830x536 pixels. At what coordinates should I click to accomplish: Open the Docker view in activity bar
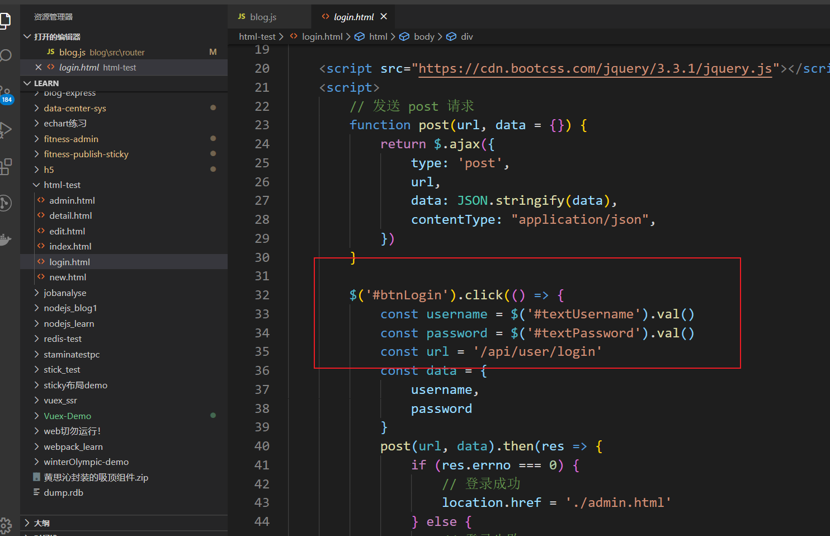click(6, 239)
